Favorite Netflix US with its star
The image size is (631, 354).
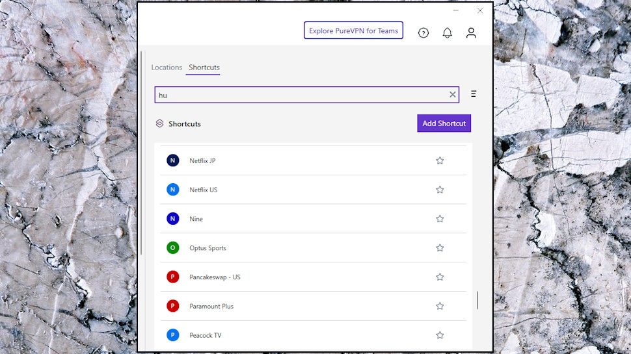coord(440,189)
